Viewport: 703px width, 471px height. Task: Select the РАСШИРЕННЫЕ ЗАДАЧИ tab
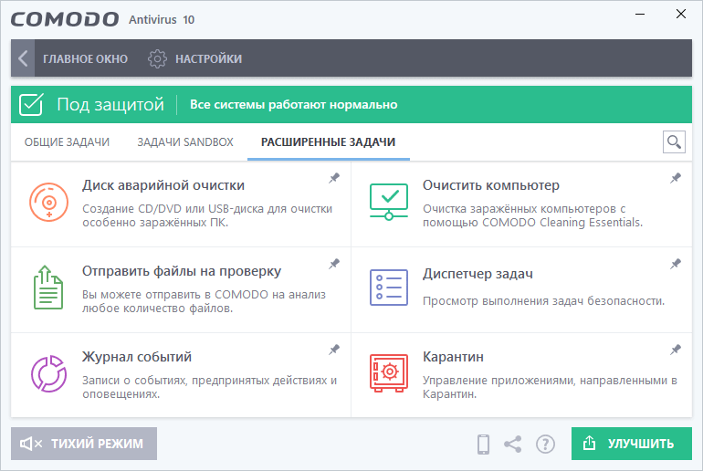coord(328,142)
